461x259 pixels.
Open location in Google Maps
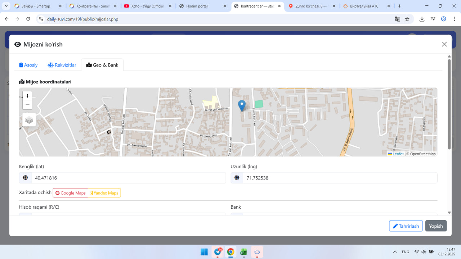coord(71,193)
